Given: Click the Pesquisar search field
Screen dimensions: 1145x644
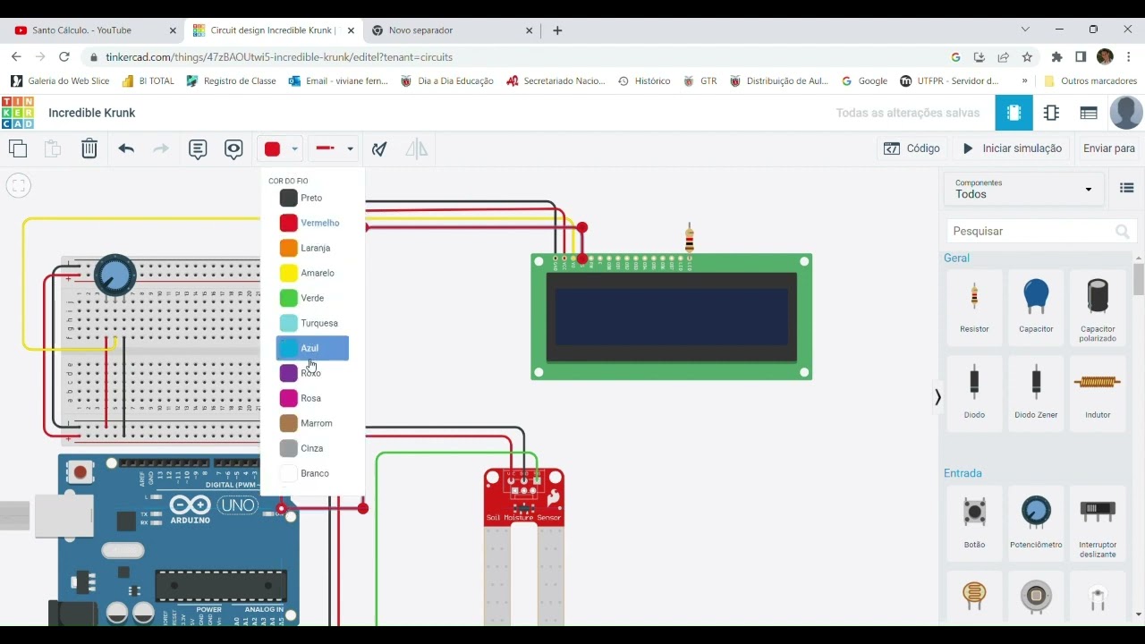Looking at the screenshot, I should click(x=1042, y=231).
